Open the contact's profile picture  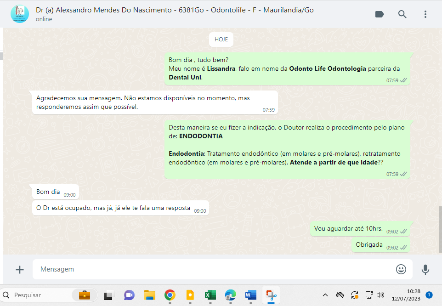(x=20, y=14)
